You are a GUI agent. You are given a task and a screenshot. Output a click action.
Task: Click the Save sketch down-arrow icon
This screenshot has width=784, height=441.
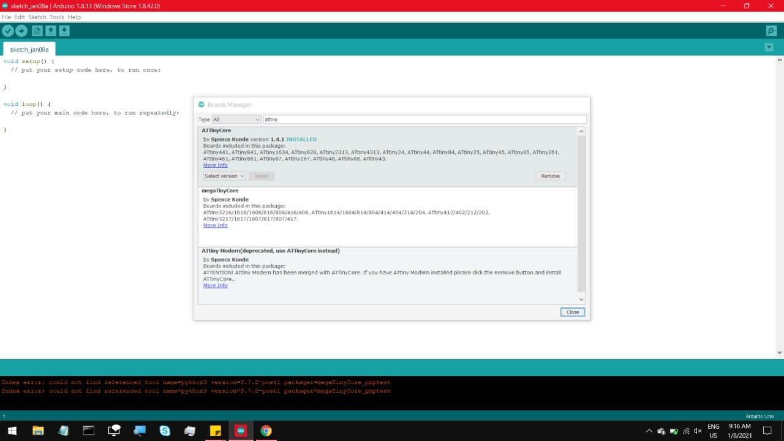tap(64, 31)
